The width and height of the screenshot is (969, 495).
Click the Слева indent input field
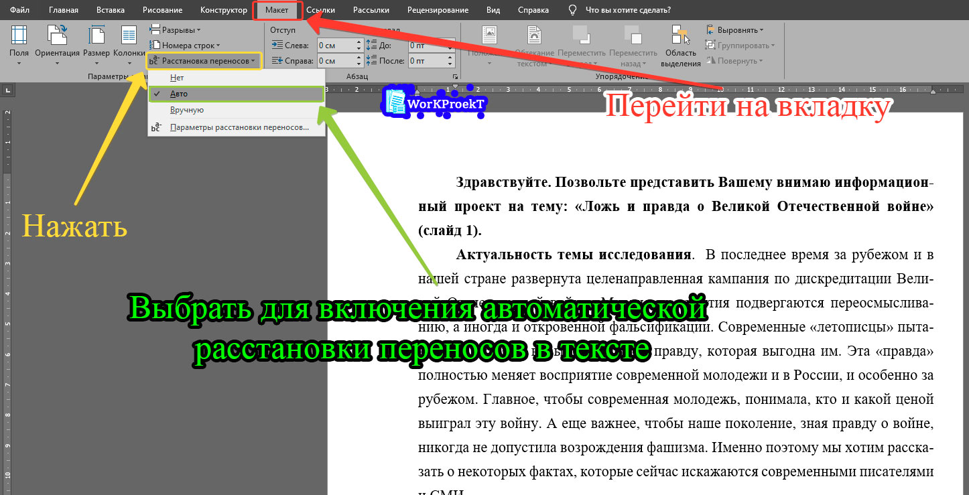point(335,45)
